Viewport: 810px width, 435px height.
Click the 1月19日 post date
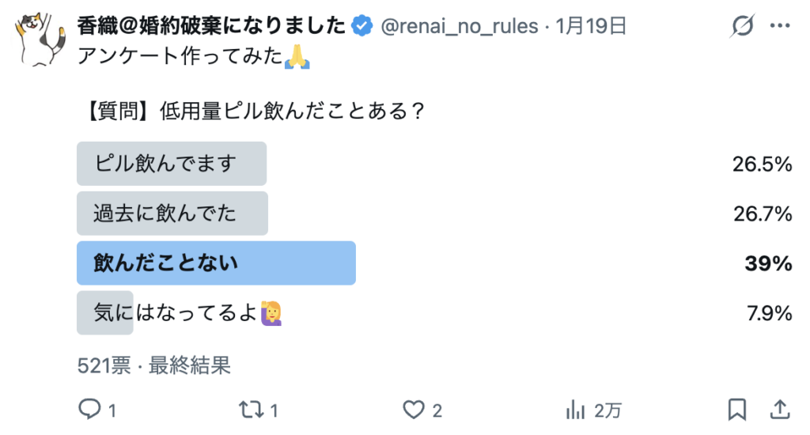coord(592,27)
